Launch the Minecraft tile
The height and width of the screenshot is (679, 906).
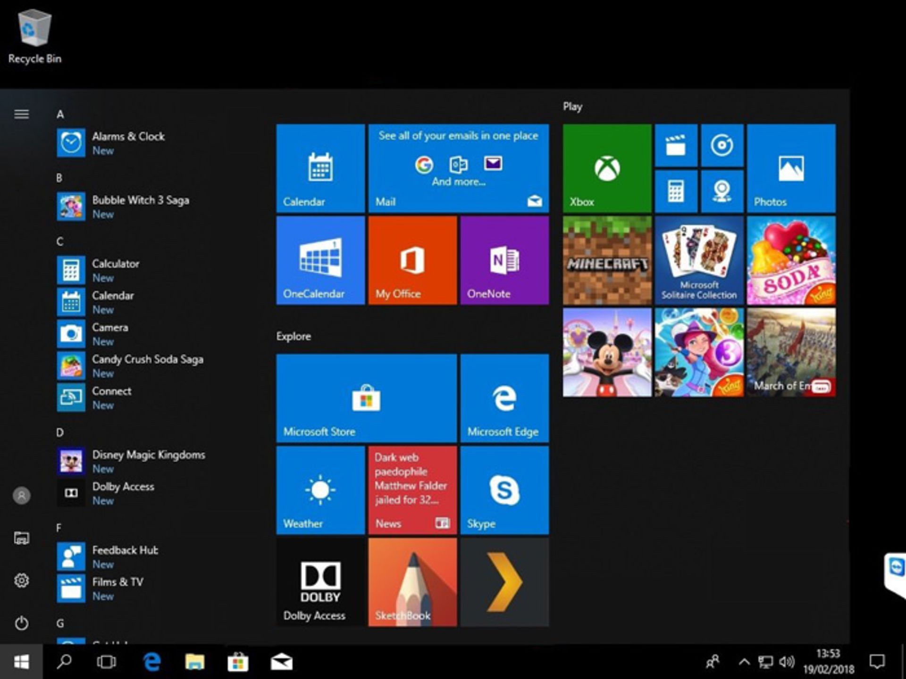point(607,260)
